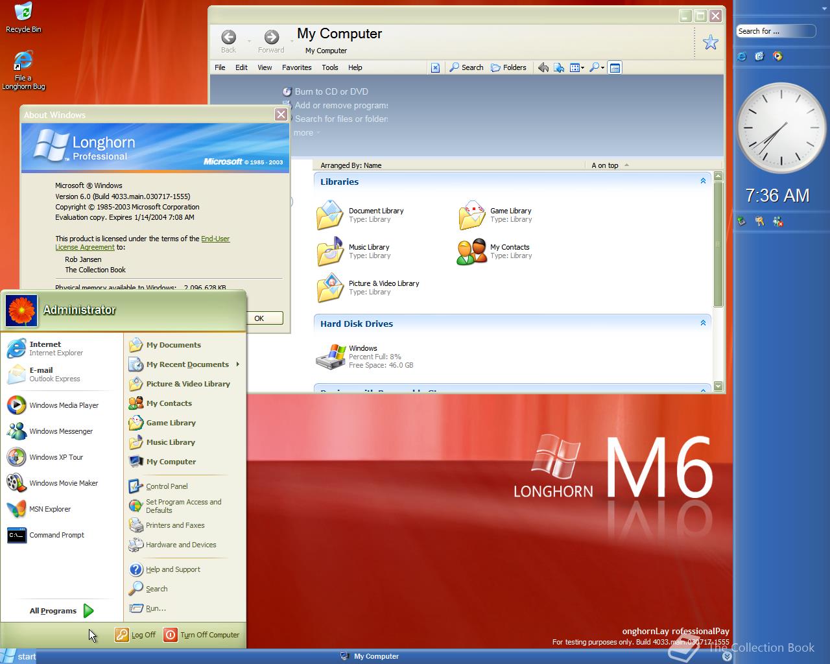The height and width of the screenshot is (664, 830).
Task: Click the Search toolbar button
Action: click(467, 67)
